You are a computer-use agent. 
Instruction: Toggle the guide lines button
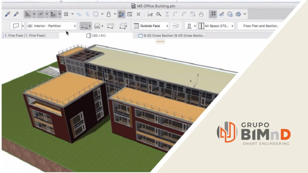click(40, 14)
